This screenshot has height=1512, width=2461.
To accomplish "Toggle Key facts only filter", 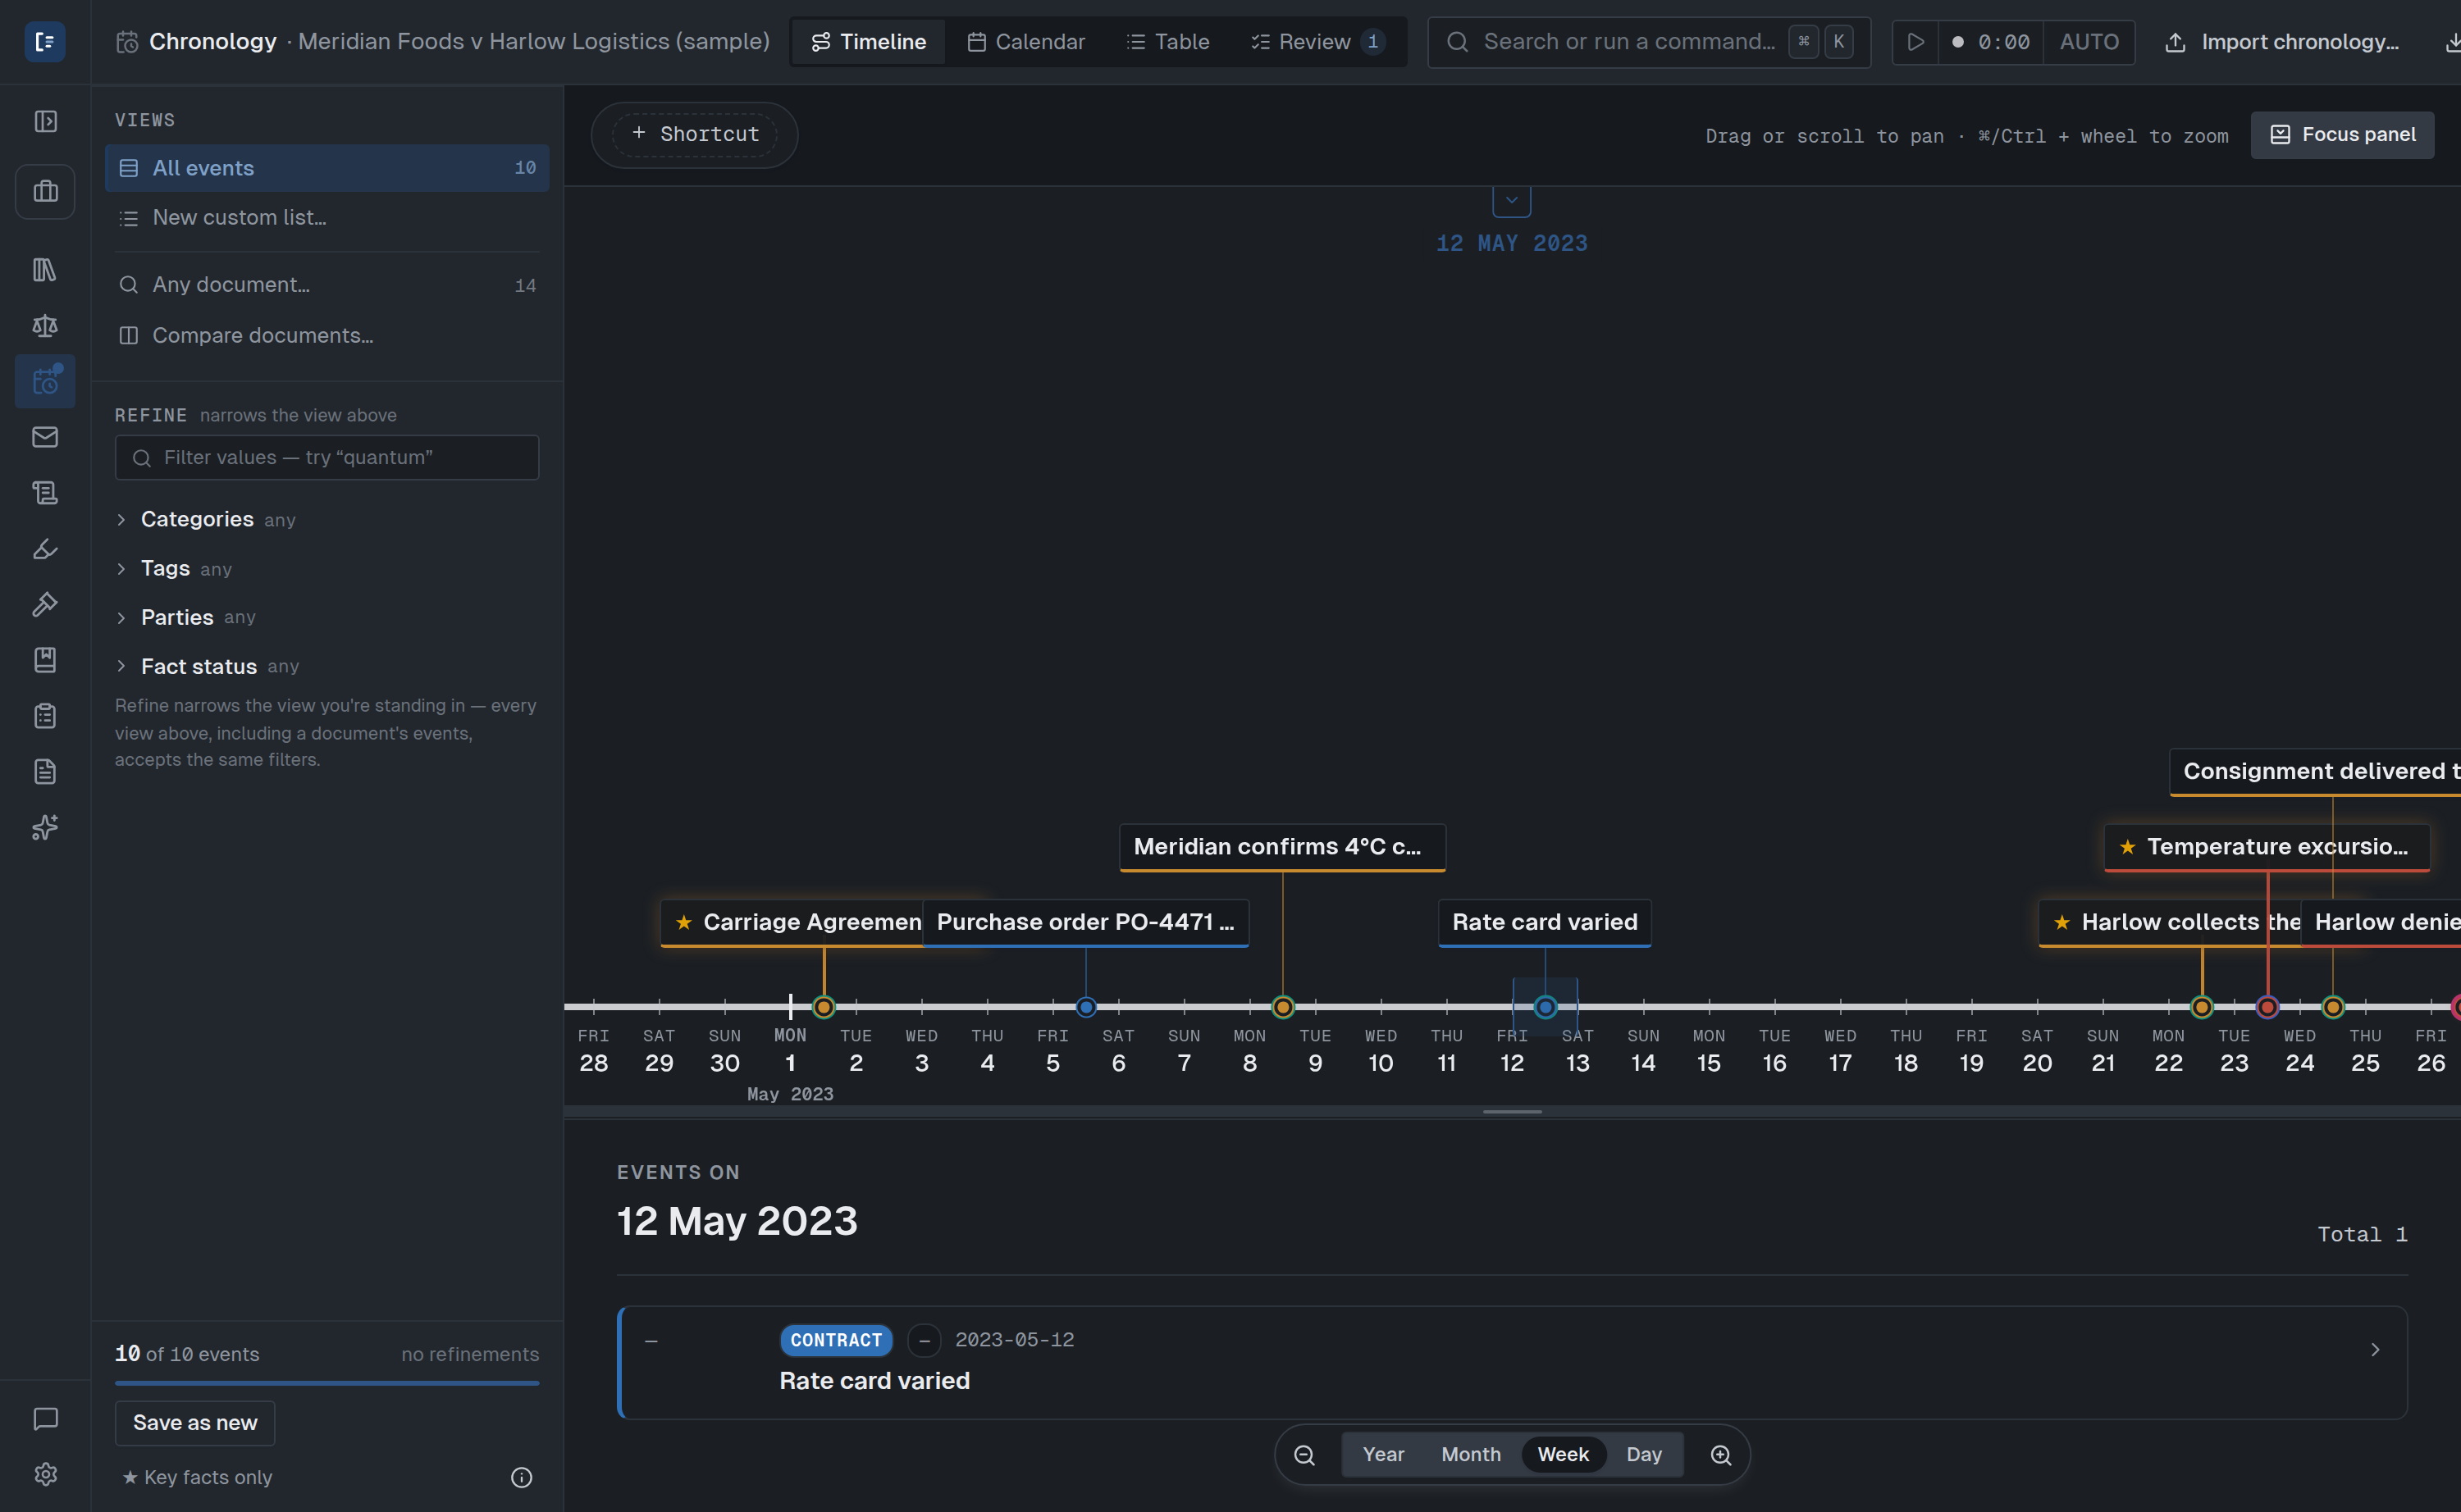I will 198,1477.
